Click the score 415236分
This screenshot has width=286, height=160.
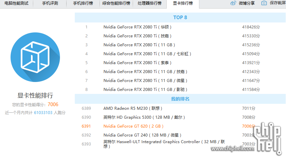[251, 45]
